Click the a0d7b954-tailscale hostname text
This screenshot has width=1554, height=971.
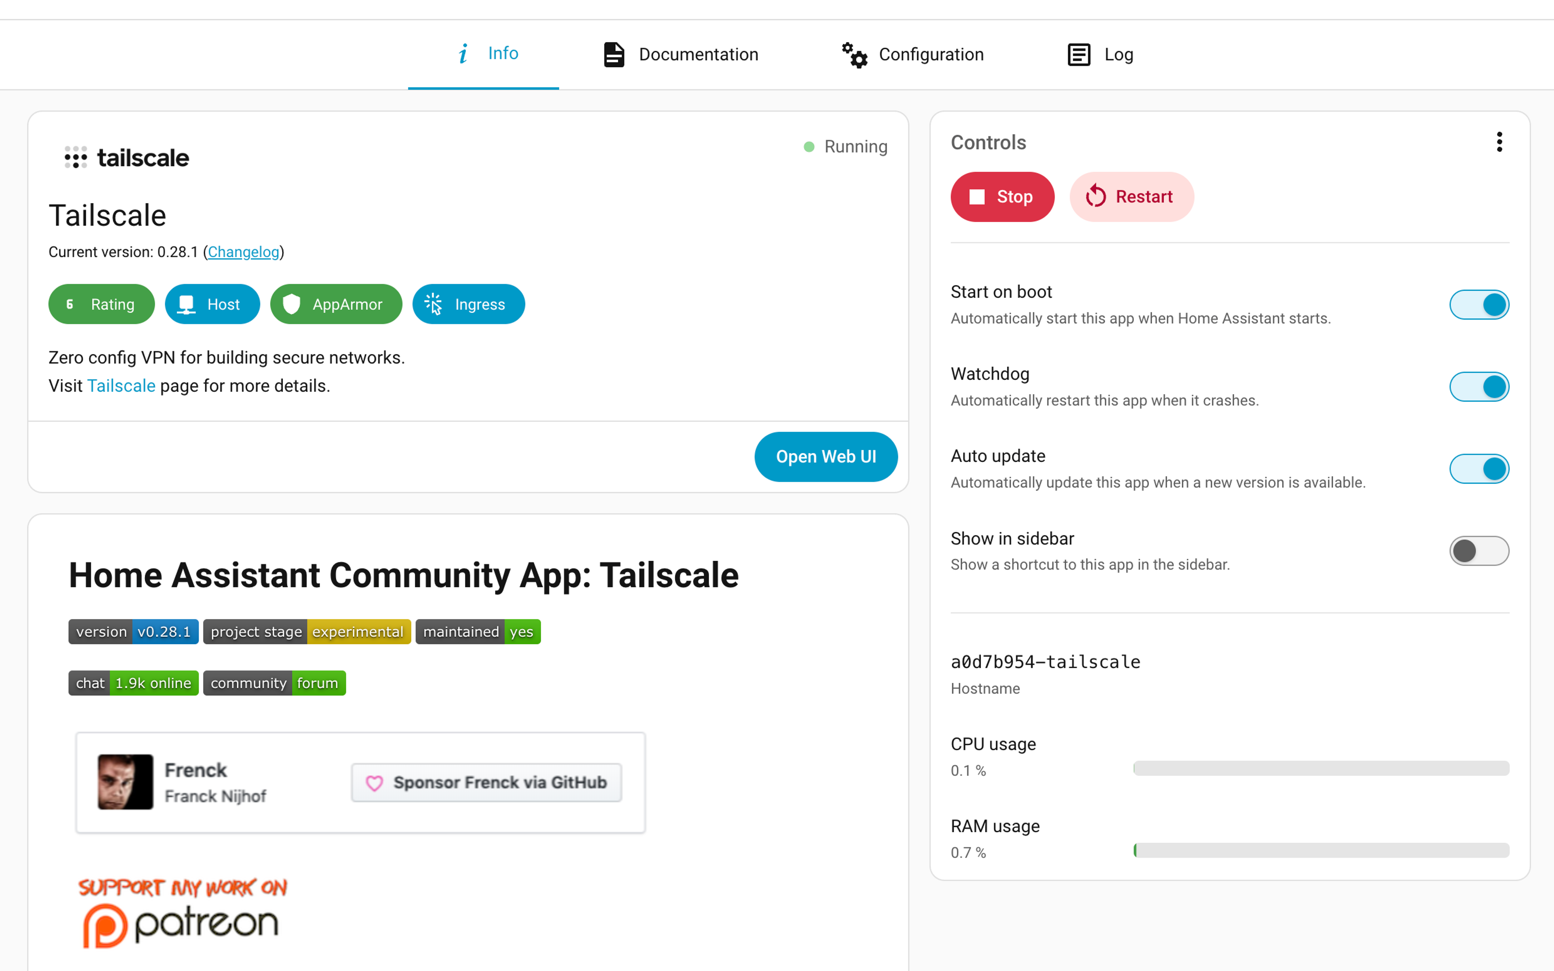pyautogui.click(x=1045, y=662)
